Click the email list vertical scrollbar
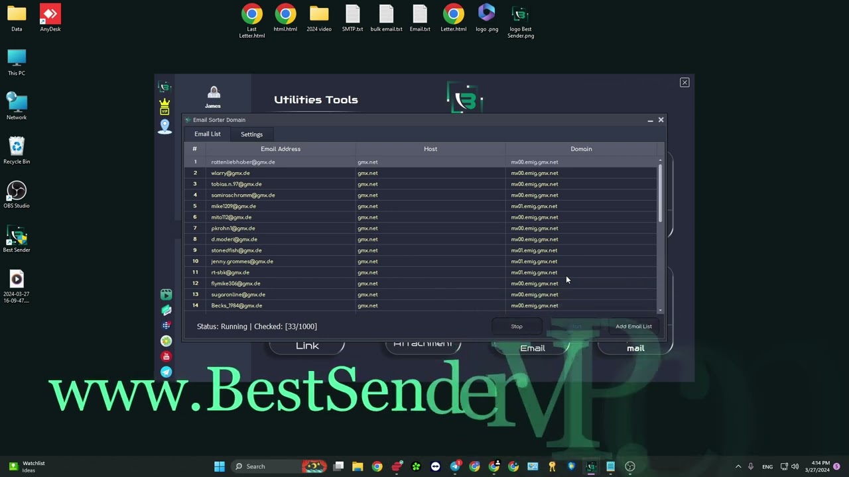The height and width of the screenshot is (477, 849). click(660, 193)
